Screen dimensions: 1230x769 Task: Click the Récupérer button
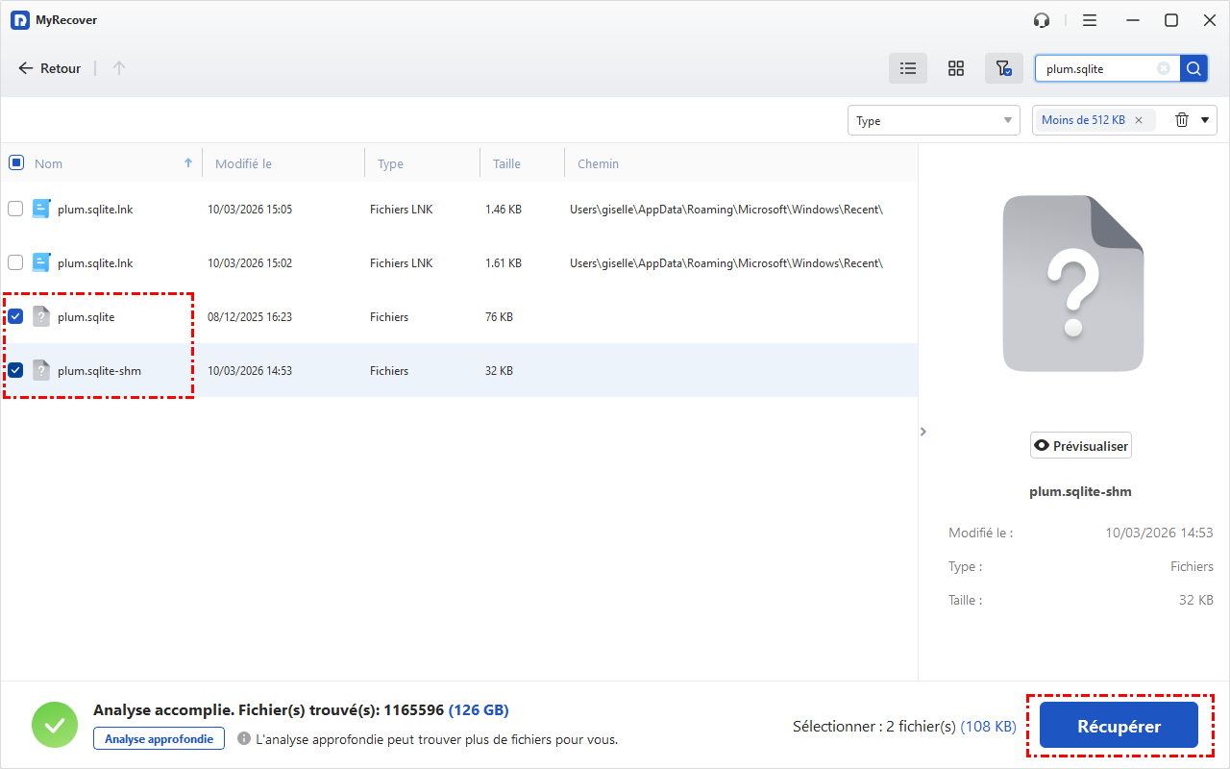point(1119,727)
